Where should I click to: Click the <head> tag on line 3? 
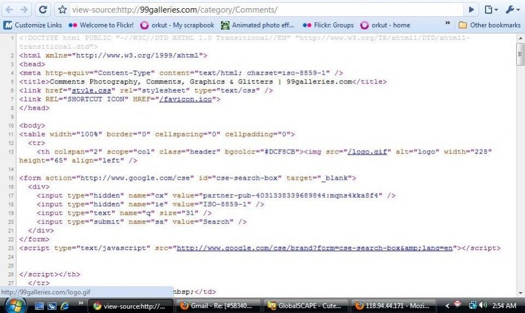(32, 64)
